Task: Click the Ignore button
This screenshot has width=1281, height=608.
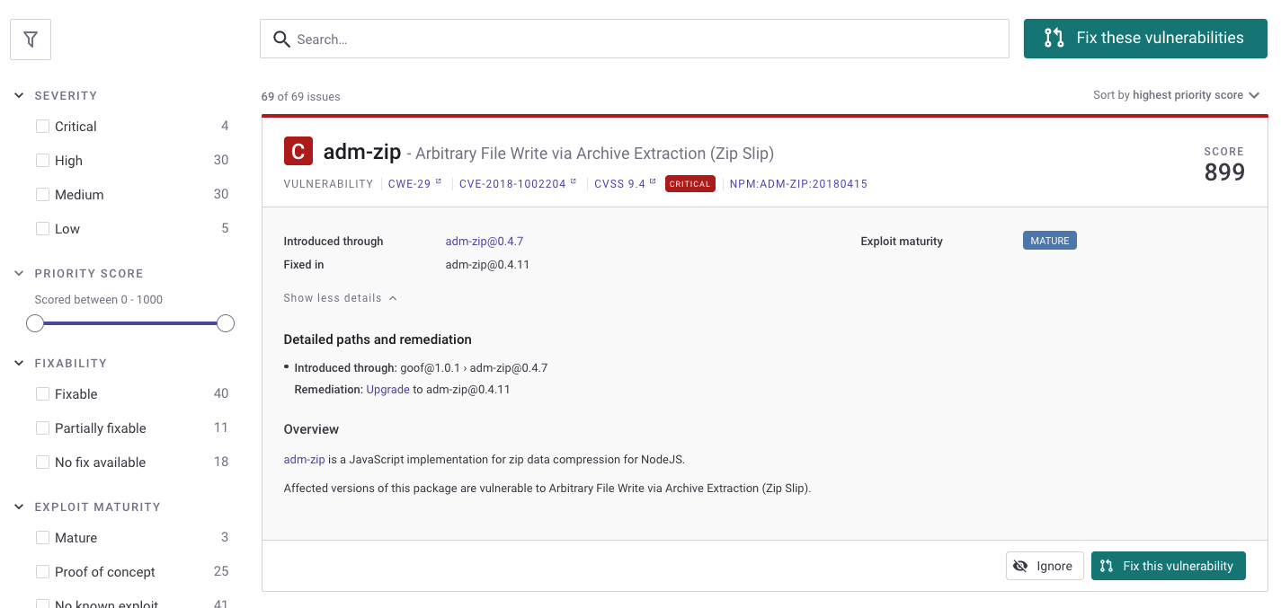Action: click(x=1044, y=566)
